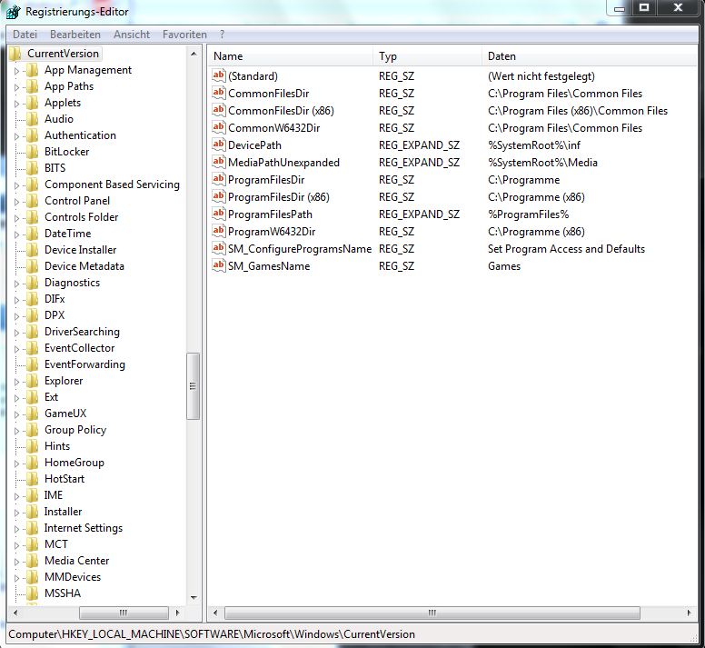
Task: Click the MSSHA folder icon
Action: pyautogui.click(x=33, y=593)
